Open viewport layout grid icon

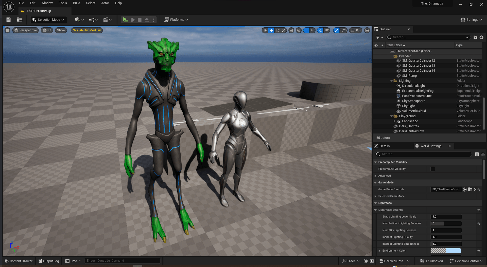pos(367,30)
